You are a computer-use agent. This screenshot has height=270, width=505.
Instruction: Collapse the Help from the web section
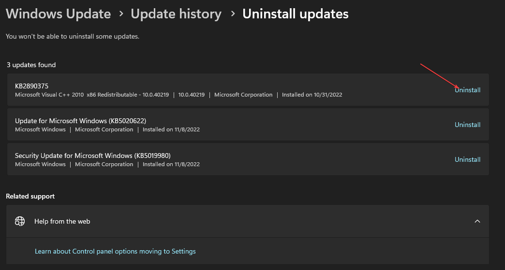pyautogui.click(x=477, y=221)
